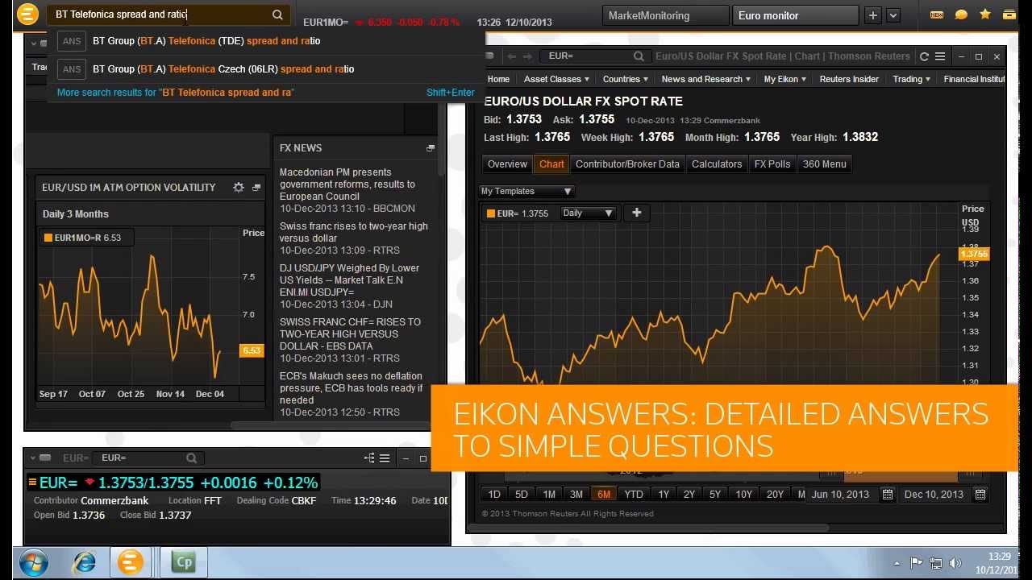Open Contributor/Broker Data tab
The image size is (1032, 580).
627,164
